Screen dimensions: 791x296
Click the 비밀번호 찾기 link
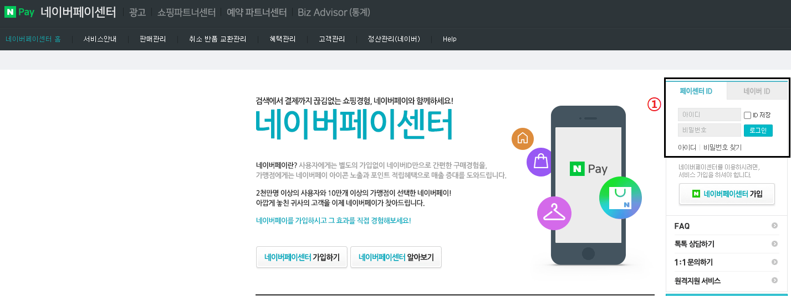[x=722, y=147]
